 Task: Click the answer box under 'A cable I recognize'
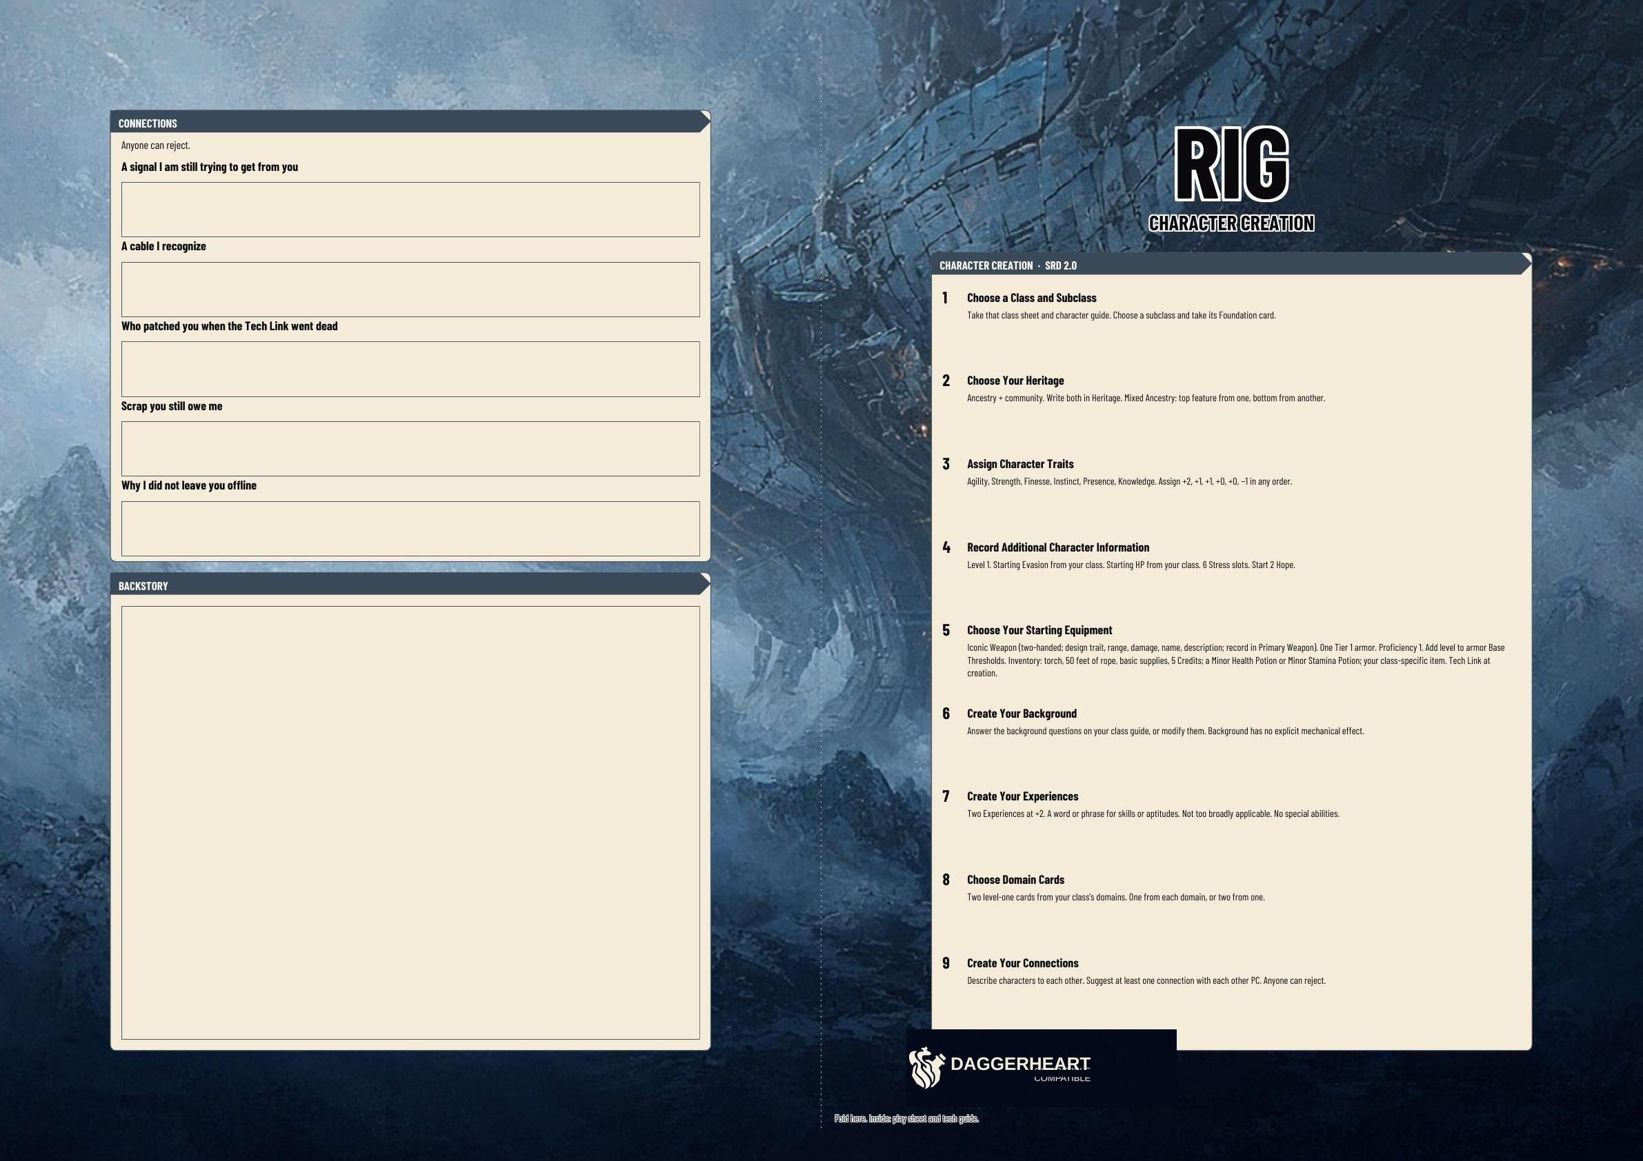[410, 289]
